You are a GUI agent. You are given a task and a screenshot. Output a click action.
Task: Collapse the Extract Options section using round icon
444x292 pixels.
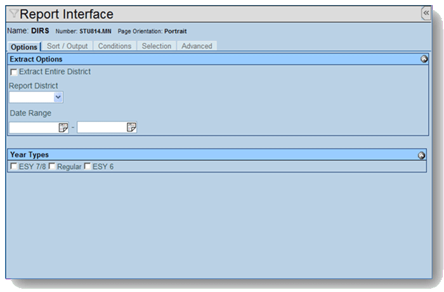(424, 60)
